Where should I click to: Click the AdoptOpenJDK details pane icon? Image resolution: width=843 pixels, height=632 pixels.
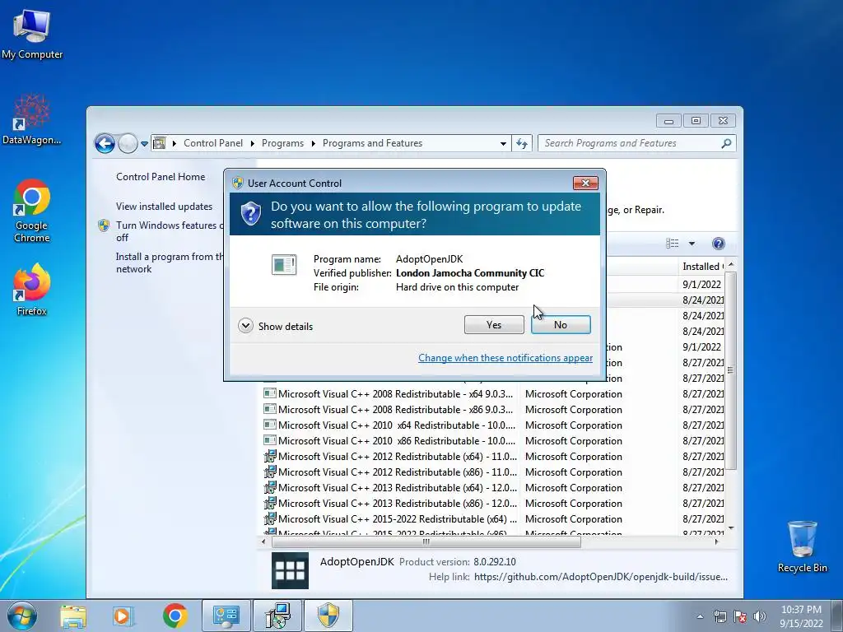click(x=291, y=570)
